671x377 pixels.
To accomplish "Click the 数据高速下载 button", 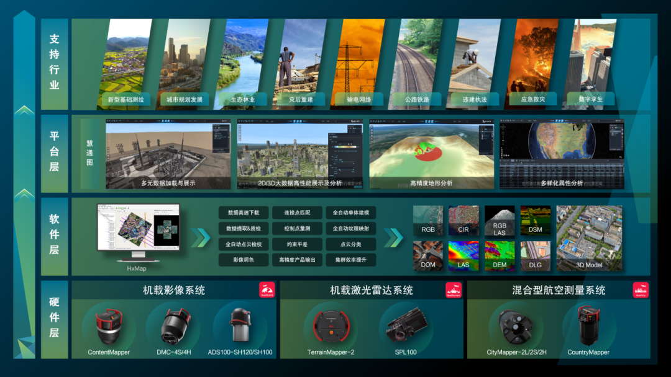I will tap(244, 213).
